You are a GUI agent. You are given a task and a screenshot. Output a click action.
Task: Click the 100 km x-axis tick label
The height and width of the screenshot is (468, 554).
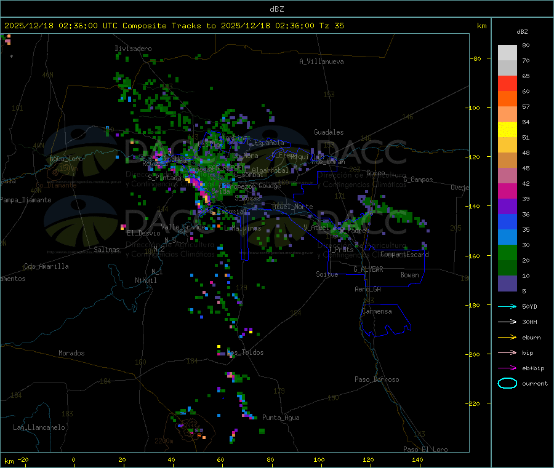click(x=319, y=459)
